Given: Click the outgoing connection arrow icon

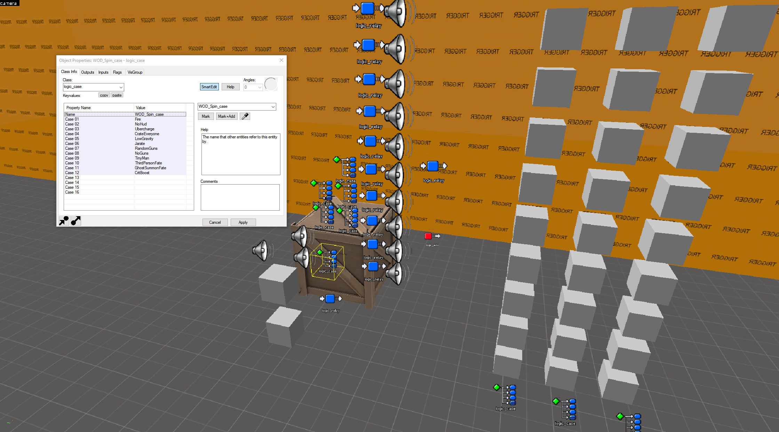Looking at the screenshot, I should pos(76,221).
